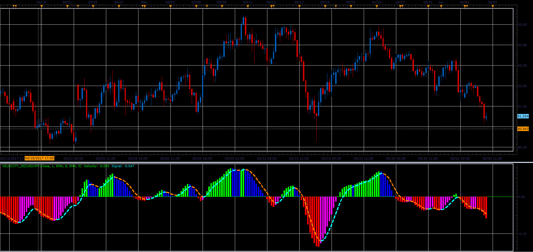Click the orange marker under 05/03

click(x=170, y=6)
